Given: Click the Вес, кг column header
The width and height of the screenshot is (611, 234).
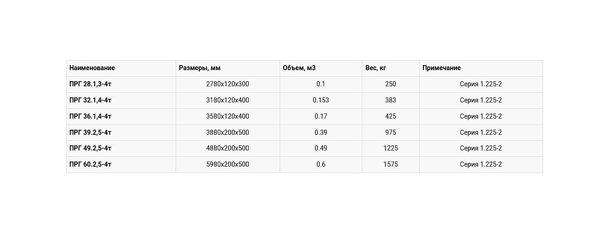Looking at the screenshot, I should coord(376,68).
